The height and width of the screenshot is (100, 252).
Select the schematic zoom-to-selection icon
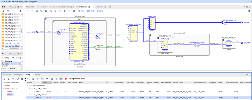pos(51,11)
